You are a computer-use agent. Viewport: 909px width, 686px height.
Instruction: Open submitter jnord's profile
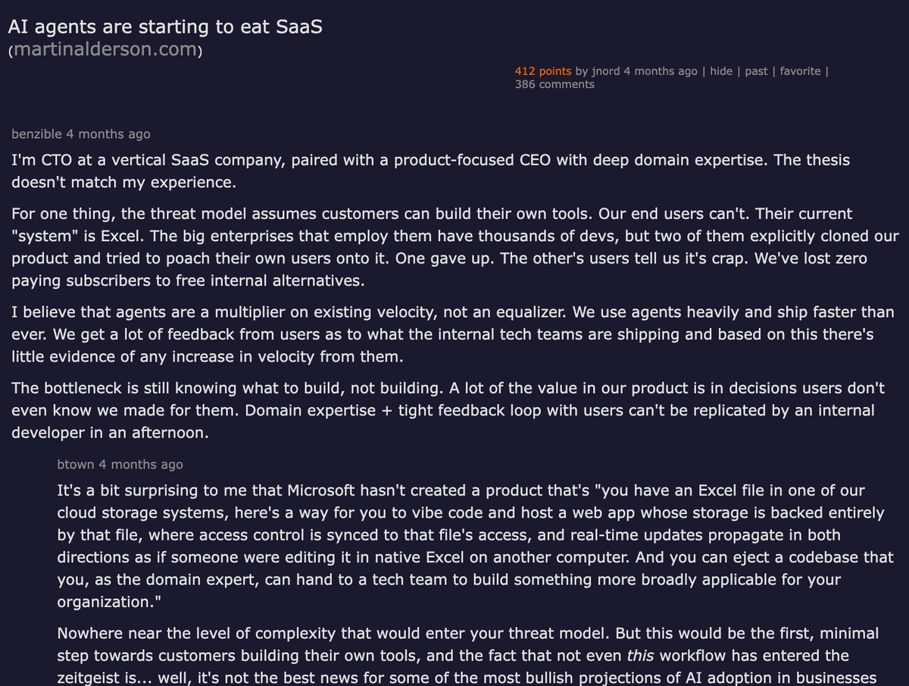(x=605, y=71)
